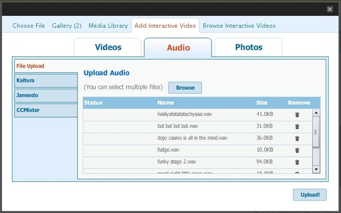Close the dialog with the X icon

[x=330, y=9]
